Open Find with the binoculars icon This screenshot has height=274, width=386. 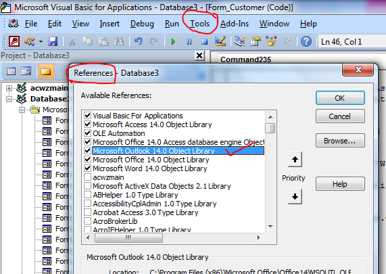pos(119,41)
